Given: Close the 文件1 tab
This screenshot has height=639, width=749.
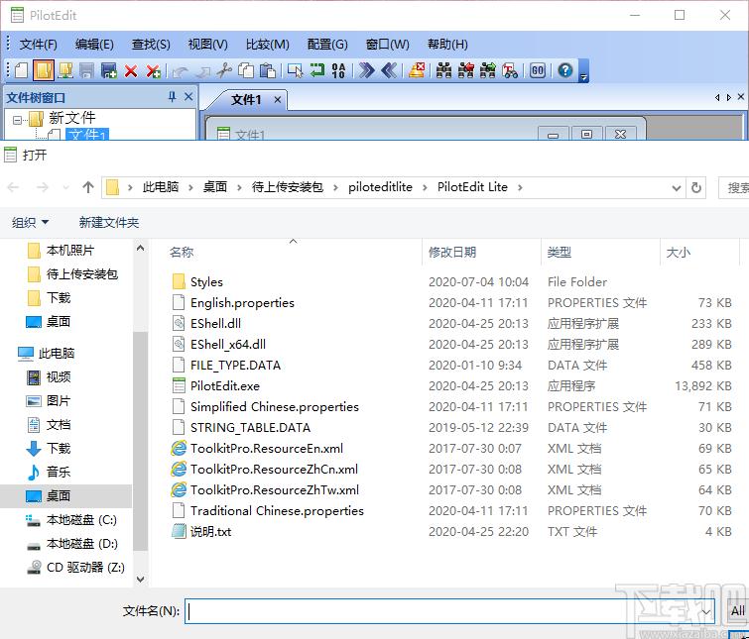Looking at the screenshot, I should click(x=277, y=100).
